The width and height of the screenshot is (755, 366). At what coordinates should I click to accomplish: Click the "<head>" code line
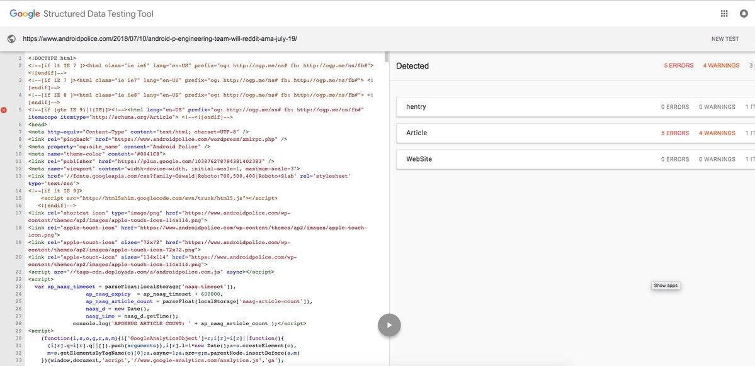click(x=38, y=125)
